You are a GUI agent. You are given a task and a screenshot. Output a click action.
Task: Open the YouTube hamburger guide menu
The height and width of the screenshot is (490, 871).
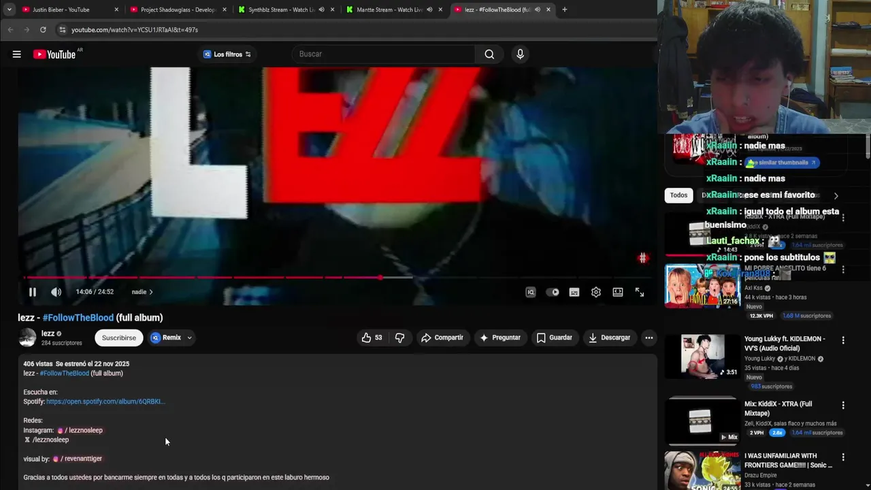pyautogui.click(x=16, y=54)
